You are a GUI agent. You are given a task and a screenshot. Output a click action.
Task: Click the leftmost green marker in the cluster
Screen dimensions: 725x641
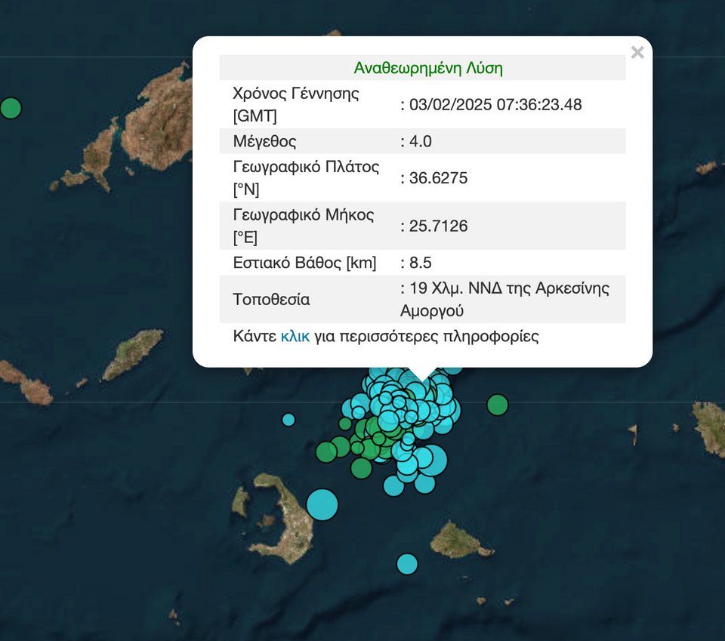point(326,452)
